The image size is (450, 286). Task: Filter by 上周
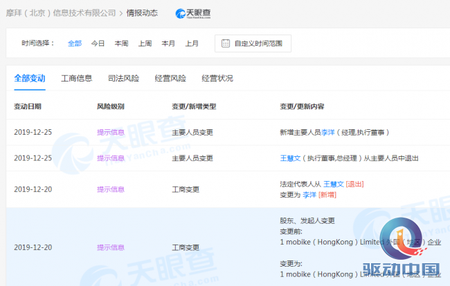(x=145, y=44)
